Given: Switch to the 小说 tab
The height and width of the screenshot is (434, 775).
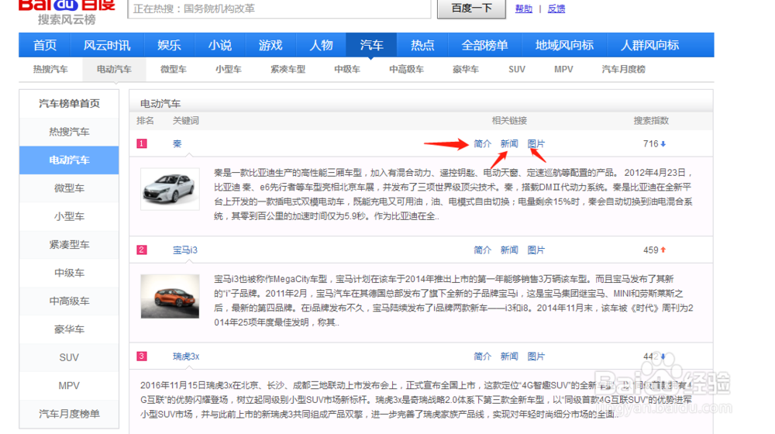Looking at the screenshot, I should pos(220,45).
